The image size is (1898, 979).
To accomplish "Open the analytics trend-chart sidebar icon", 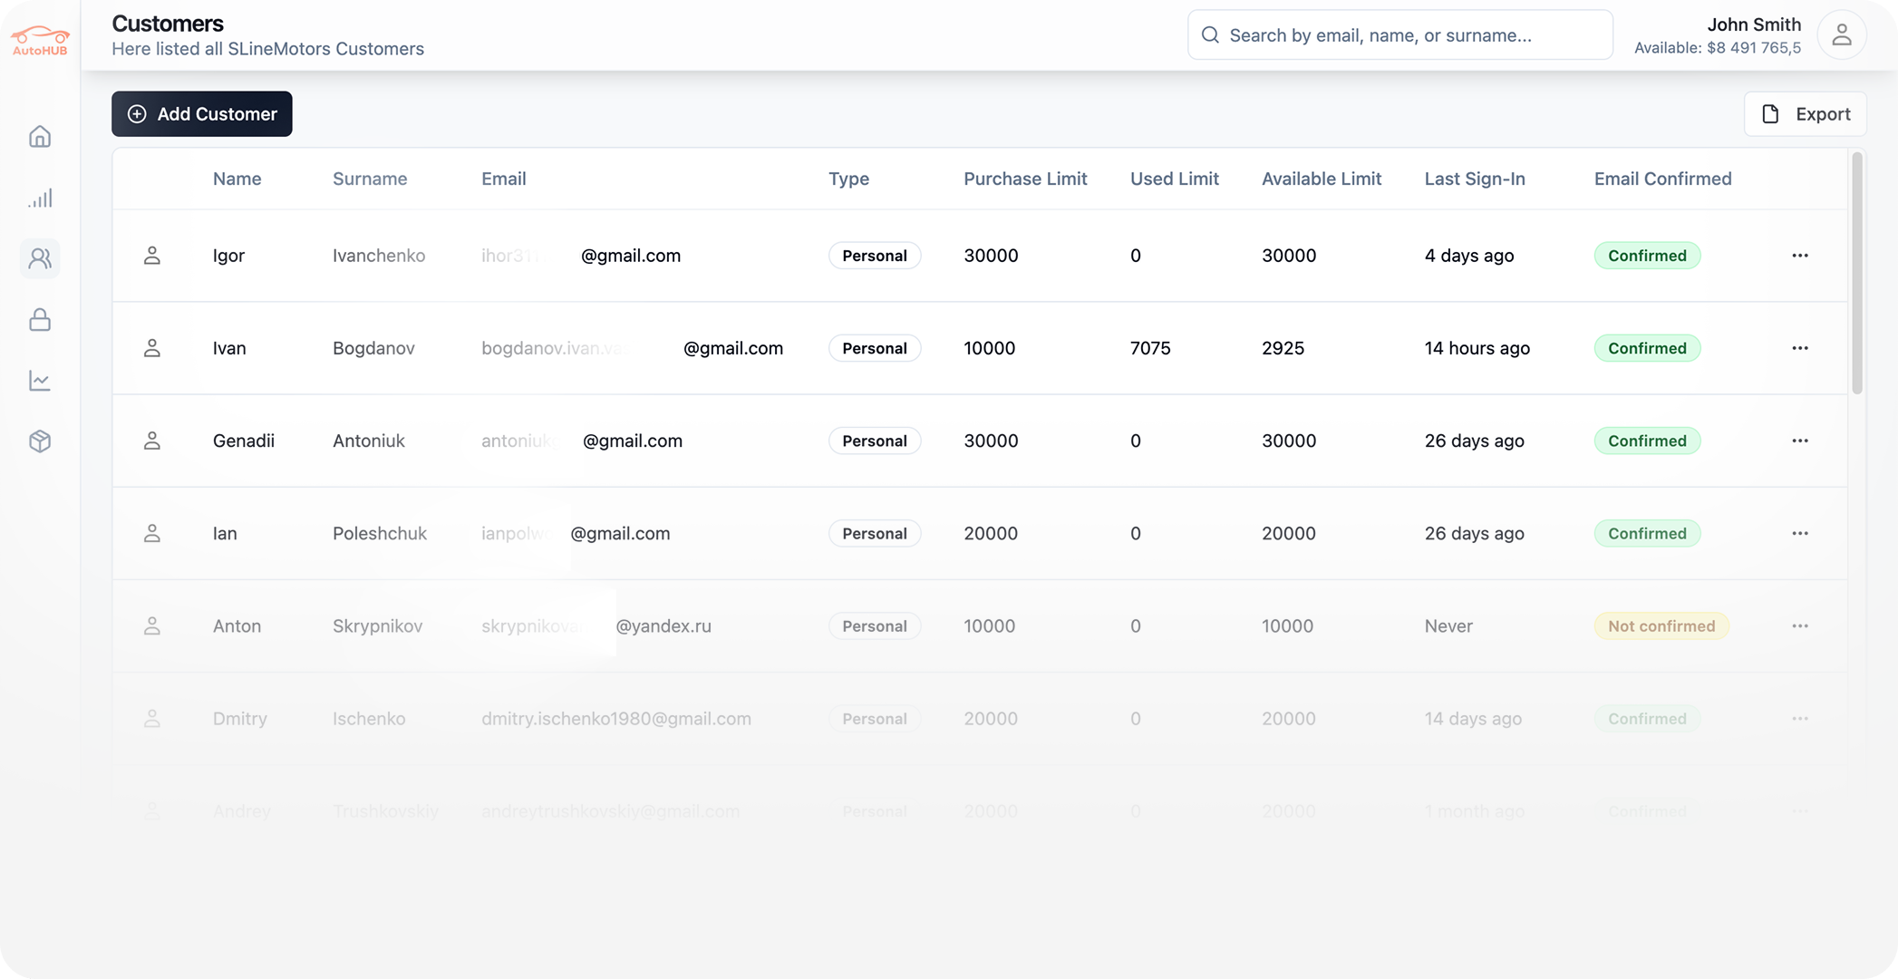I will pyautogui.click(x=40, y=381).
